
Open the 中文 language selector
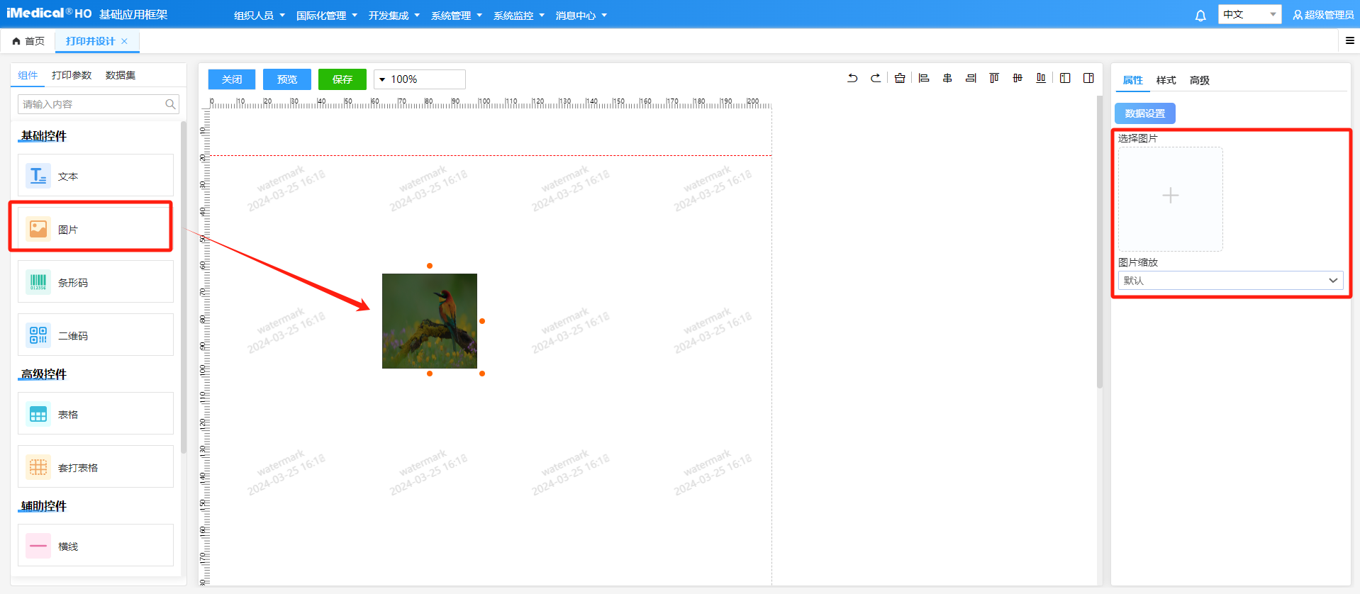pyautogui.click(x=1249, y=15)
